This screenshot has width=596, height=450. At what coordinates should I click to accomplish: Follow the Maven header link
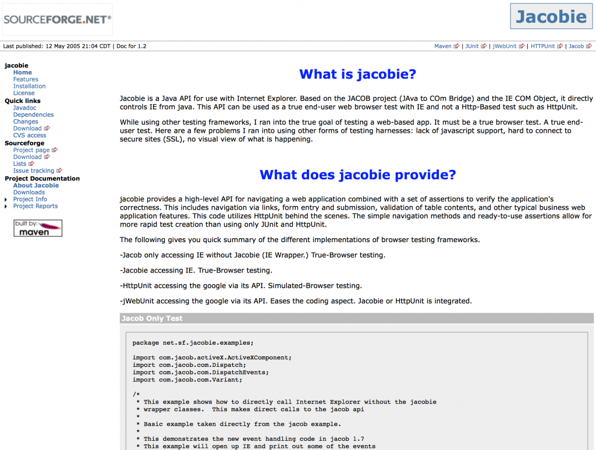click(x=443, y=46)
